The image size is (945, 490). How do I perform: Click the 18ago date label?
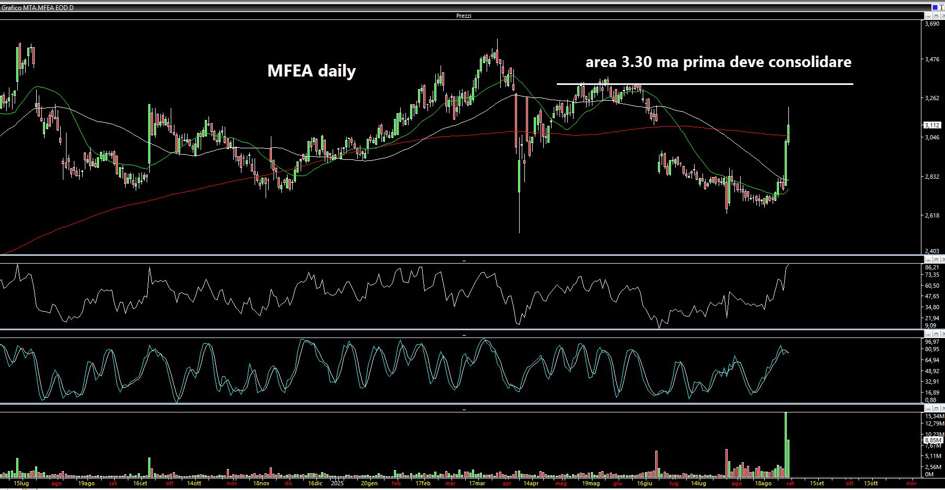pos(763,483)
